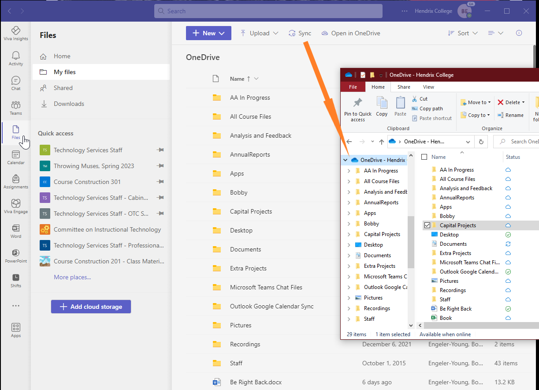
Task: Click Pin to Quick access in ribbon
Action: [x=357, y=109]
